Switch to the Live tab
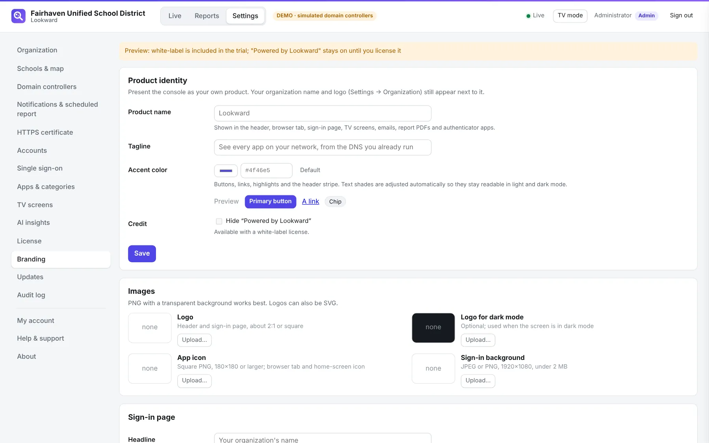709x443 pixels. pyautogui.click(x=175, y=16)
